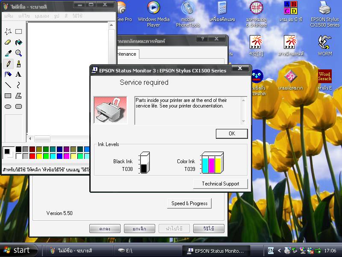This screenshot has width=342, height=257.
Task: Click the Paint horizontal scrollbar left arrow
Action: click(x=30, y=138)
